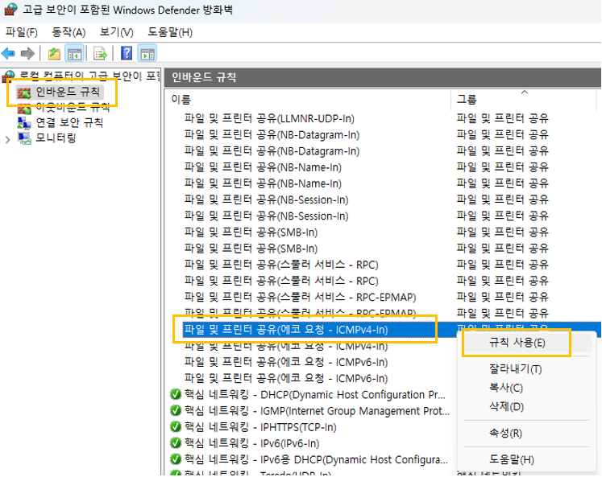
Task: Click the firewall icon in the title bar
Action: [10, 9]
